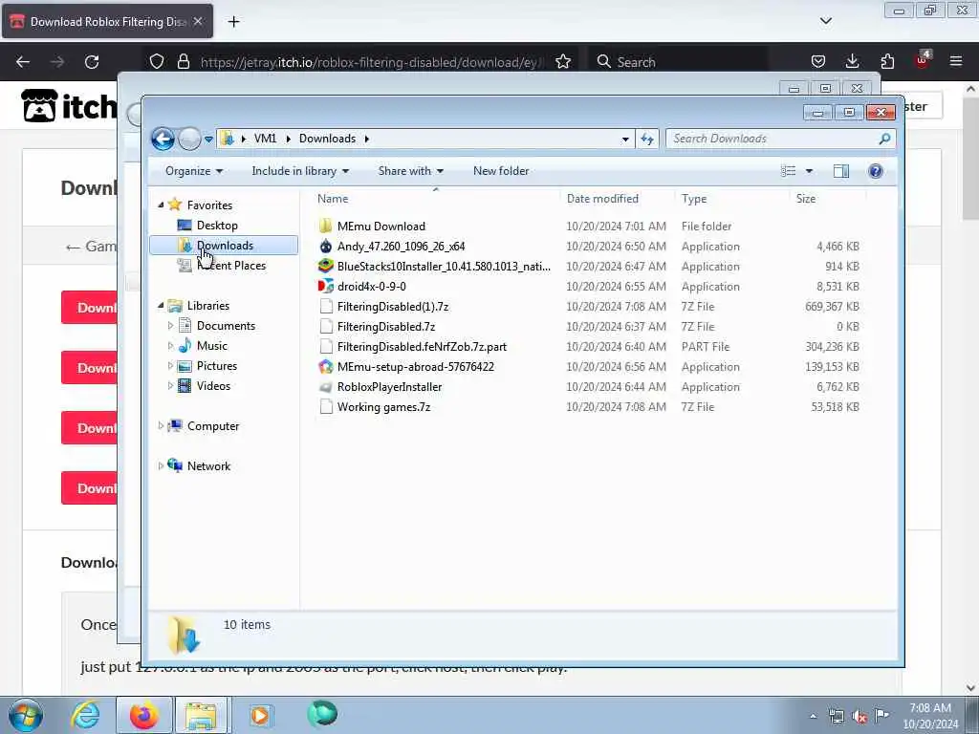The height and width of the screenshot is (734, 979).
Task: Show hidden system tray icons
Action: pos(813,717)
